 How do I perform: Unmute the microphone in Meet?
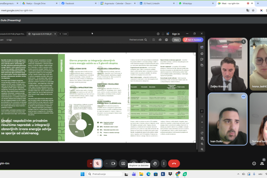(x=98, y=163)
